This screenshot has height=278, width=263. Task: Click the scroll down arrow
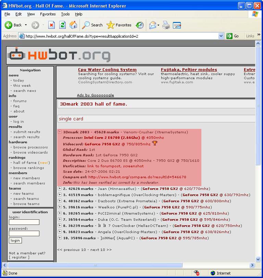(x=258, y=259)
